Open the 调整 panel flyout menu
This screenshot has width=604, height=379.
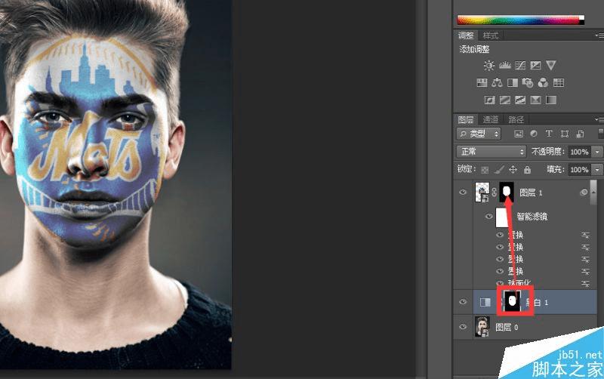[599, 35]
